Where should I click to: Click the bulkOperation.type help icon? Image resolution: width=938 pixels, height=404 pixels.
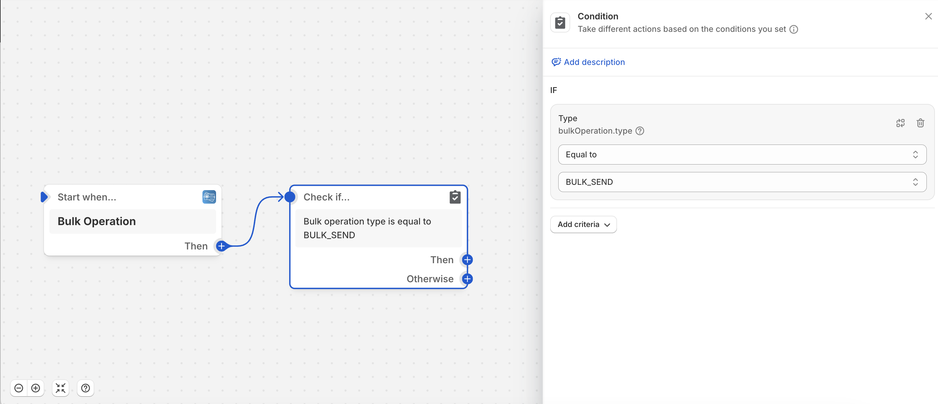pyautogui.click(x=639, y=131)
